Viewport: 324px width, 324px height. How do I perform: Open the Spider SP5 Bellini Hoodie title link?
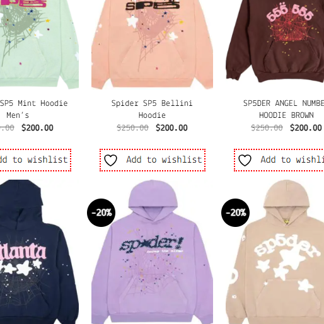152,109
